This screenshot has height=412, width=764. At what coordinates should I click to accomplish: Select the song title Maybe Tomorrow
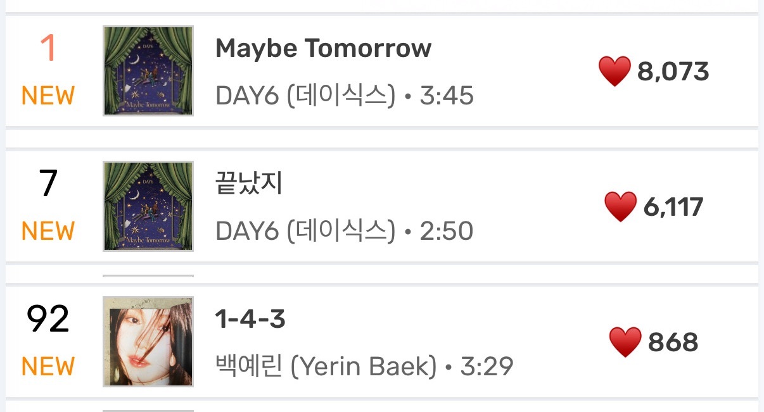tap(324, 48)
